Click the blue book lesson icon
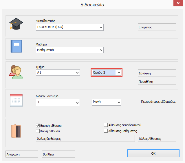This screenshot has width=185, height=163. 16,46
